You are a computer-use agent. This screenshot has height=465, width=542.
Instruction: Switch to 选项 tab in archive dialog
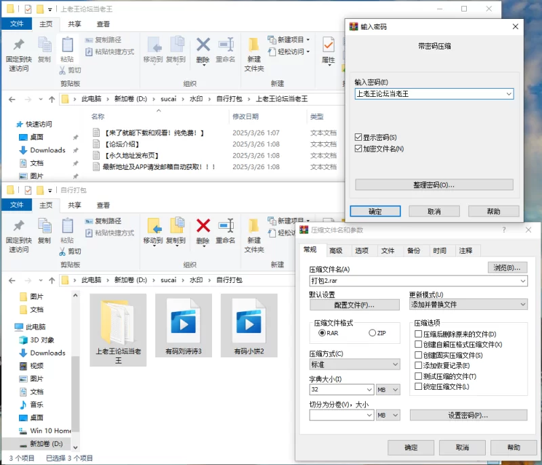pos(362,250)
